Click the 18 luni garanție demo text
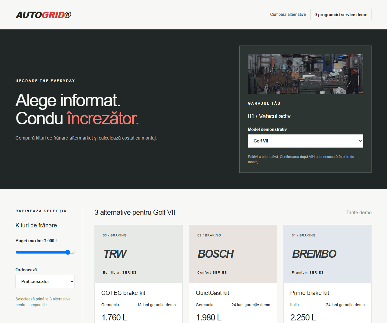The width and height of the screenshot is (387, 323). 156,305
